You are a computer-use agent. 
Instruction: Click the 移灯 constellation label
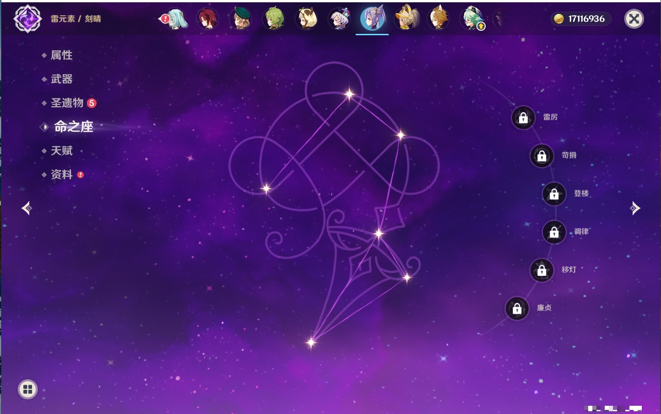(569, 269)
